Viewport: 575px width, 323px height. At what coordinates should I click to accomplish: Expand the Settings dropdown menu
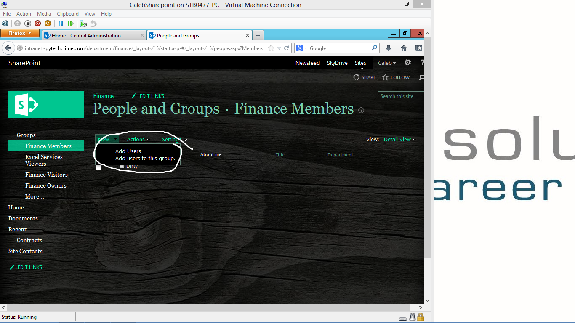175,140
